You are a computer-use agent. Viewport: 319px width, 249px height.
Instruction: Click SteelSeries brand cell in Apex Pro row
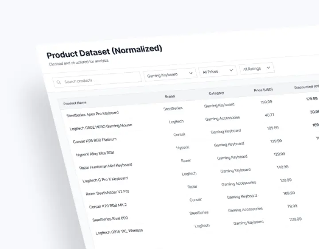pyautogui.click(x=173, y=108)
